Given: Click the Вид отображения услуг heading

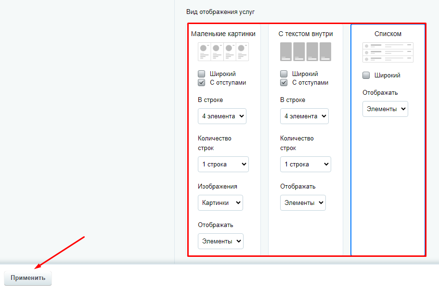Looking at the screenshot, I should 220,12.
